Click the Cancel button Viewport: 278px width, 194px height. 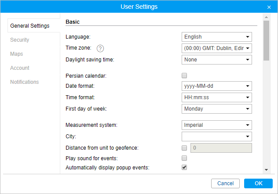pos(225,183)
